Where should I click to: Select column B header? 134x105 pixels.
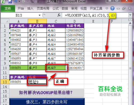pos(37,21)
